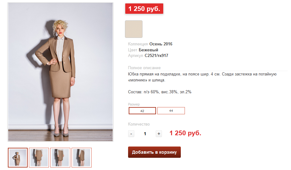Select the fourth thumbnail, skirt side view
This screenshot has width=291, height=170.
point(82,157)
